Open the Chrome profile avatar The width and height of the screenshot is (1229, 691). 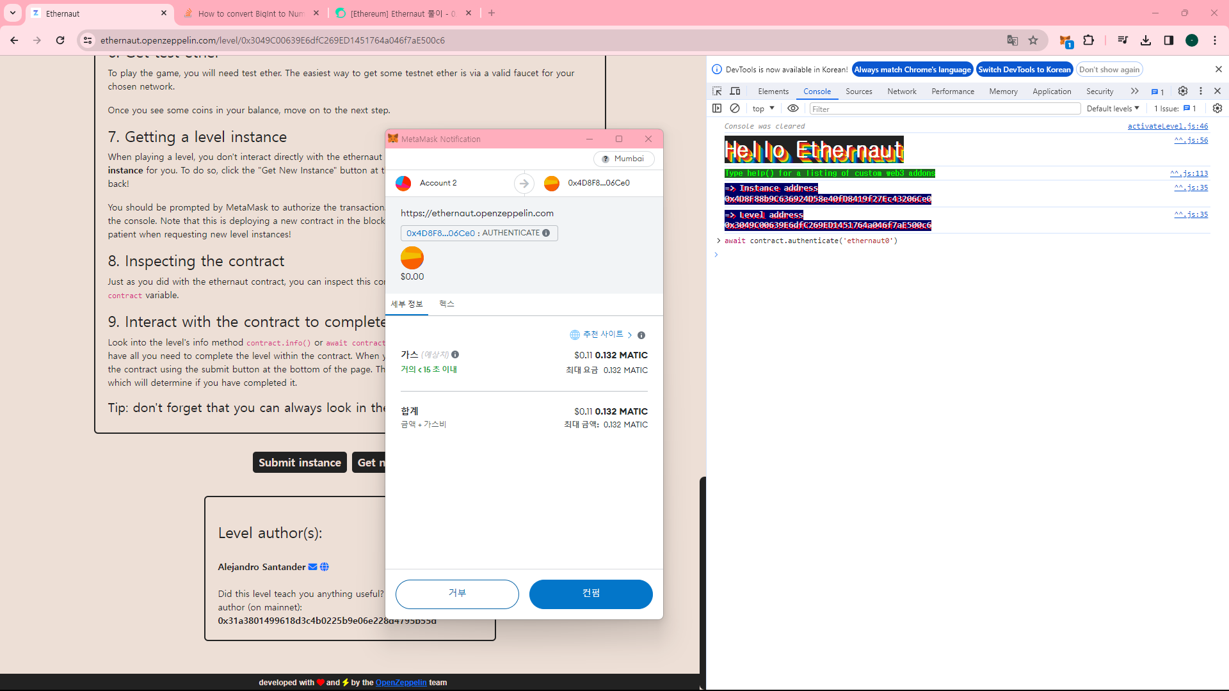coord(1192,40)
